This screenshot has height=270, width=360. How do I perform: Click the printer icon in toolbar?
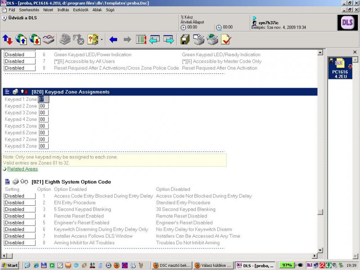tap(198, 40)
